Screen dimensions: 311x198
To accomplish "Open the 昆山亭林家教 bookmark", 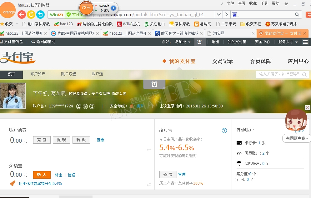I will pos(36,24).
